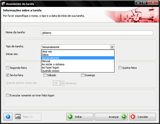Increase idle minutes with up spinner arrow
Screen dimensions: 160x124
point(62,82)
